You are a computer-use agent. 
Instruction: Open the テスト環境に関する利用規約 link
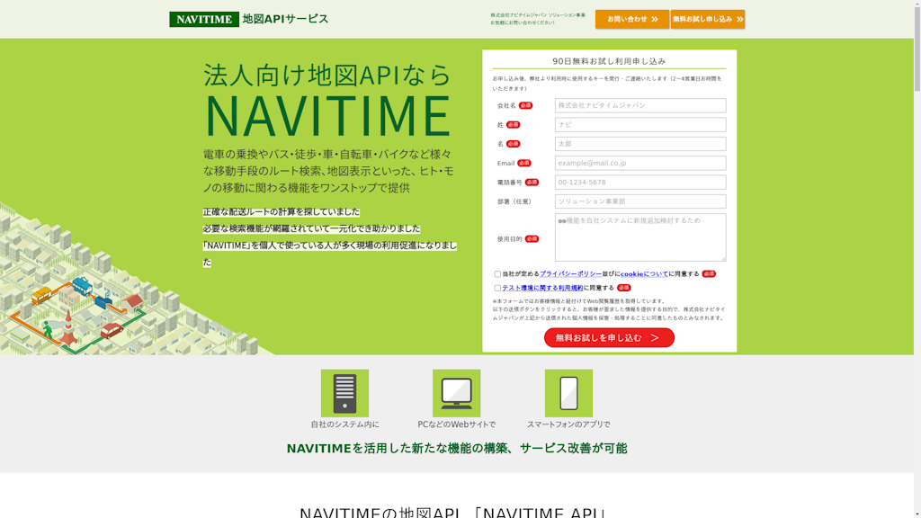[x=542, y=289]
